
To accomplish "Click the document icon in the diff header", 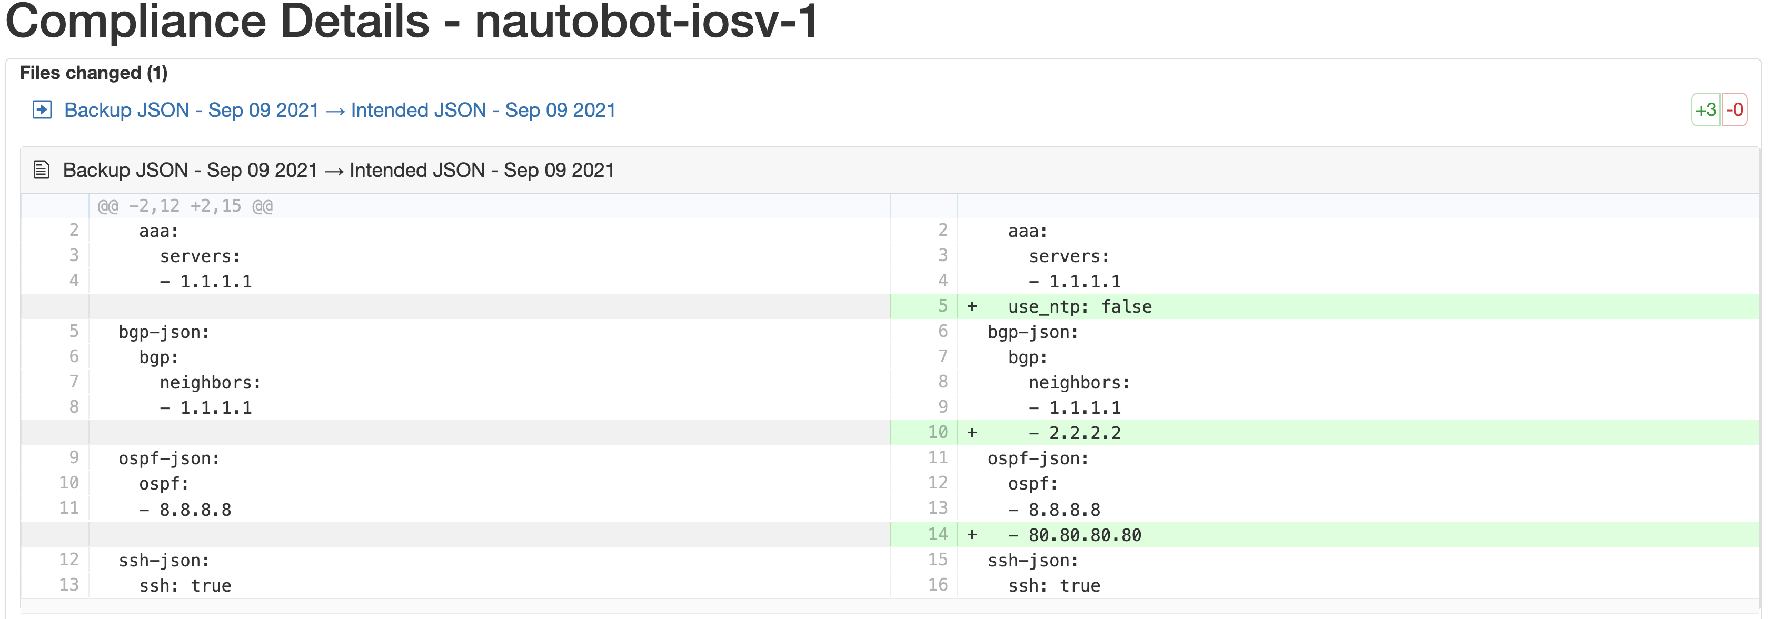I will coord(42,169).
